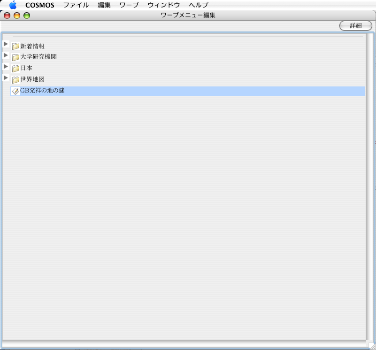Zoom the window with the green button
This screenshot has width=376, height=350.
(27, 16)
